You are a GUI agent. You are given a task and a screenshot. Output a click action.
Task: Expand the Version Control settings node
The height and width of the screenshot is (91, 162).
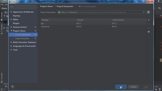pos(11,27)
